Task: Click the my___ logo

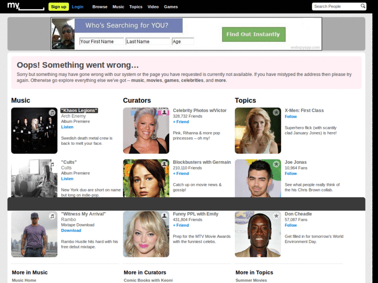Action: pyautogui.click(x=26, y=6)
